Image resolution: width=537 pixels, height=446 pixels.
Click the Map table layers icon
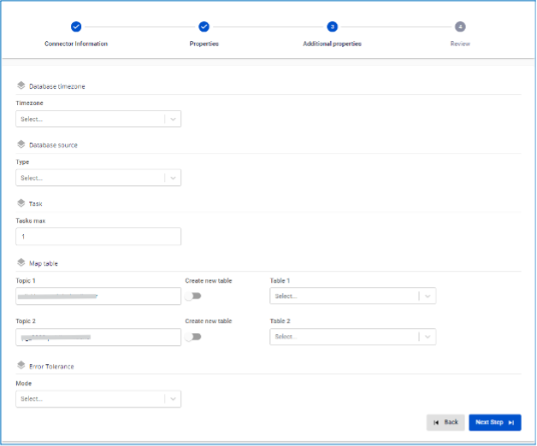[21, 263]
